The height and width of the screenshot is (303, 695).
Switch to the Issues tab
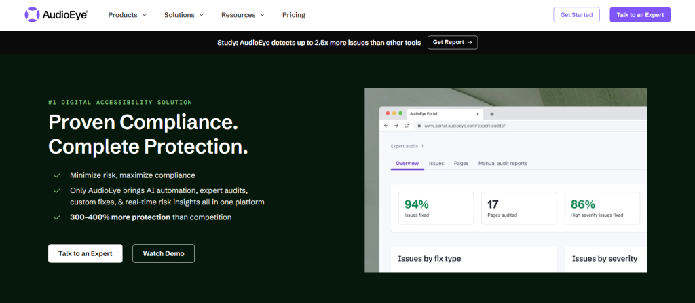(436, 163)
